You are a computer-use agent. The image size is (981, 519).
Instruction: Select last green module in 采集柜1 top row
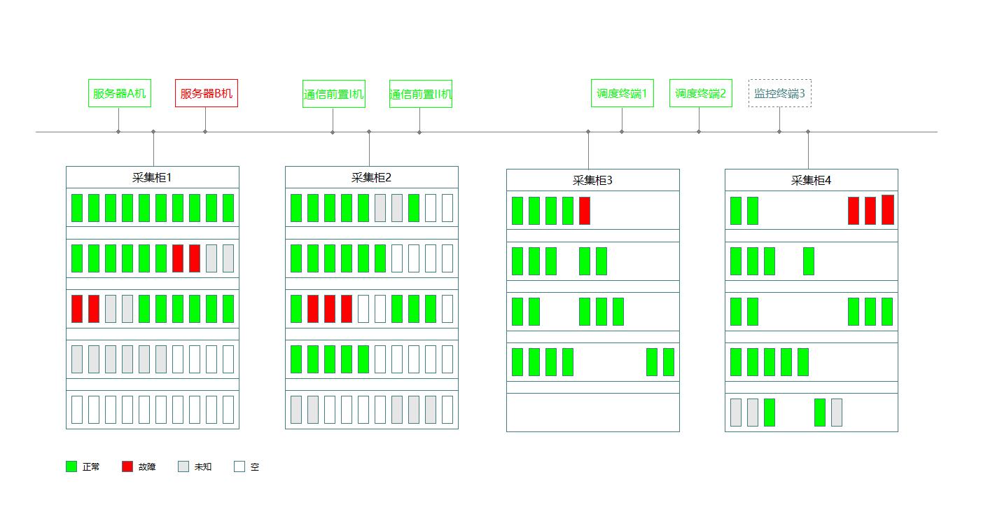coord(228,208)
